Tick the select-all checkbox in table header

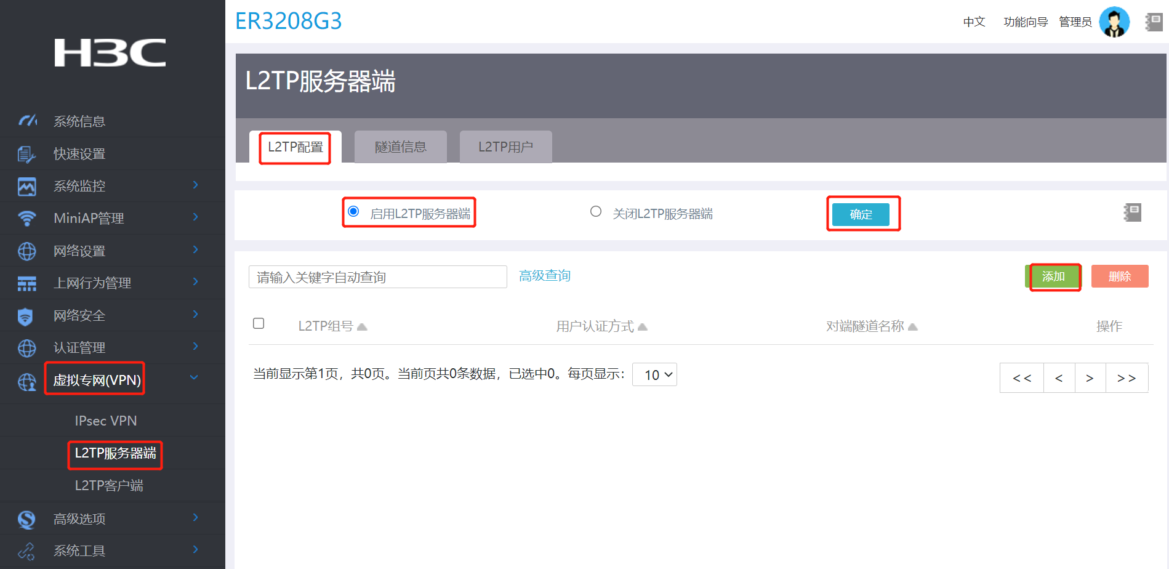tap(259, 323)
